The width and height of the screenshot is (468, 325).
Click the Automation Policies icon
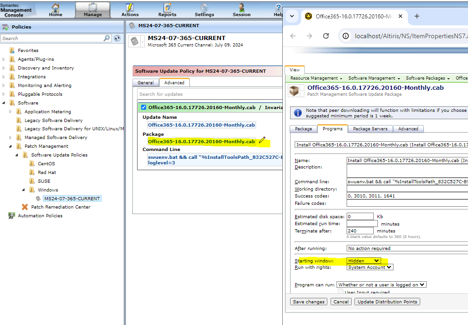click(x=11, y=215)
